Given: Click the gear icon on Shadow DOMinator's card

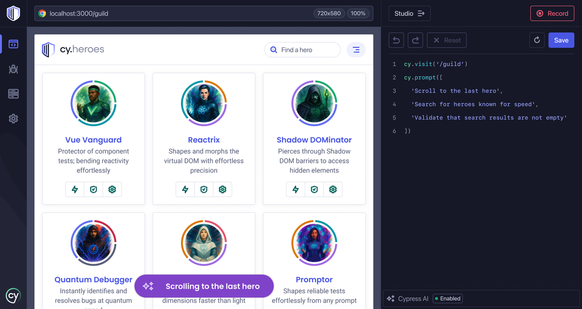Looking at the screenshot, I should pos(333,189).
